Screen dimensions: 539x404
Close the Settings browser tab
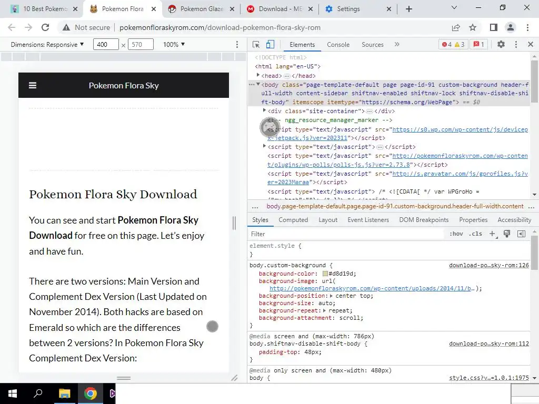pyautogui.click(x=389, y=9)
